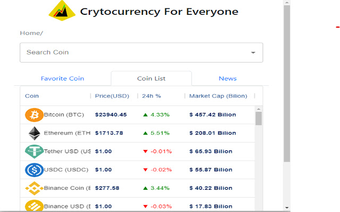Click Binance USD's red down arrow indicator
Screen dimensions: 340x212
click(x=145, y=207)
